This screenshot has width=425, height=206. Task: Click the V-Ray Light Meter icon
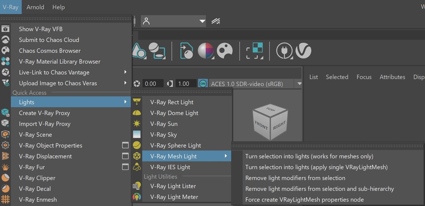(137, 197)
